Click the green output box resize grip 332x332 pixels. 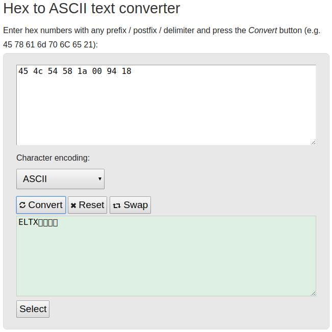[313, 293]
